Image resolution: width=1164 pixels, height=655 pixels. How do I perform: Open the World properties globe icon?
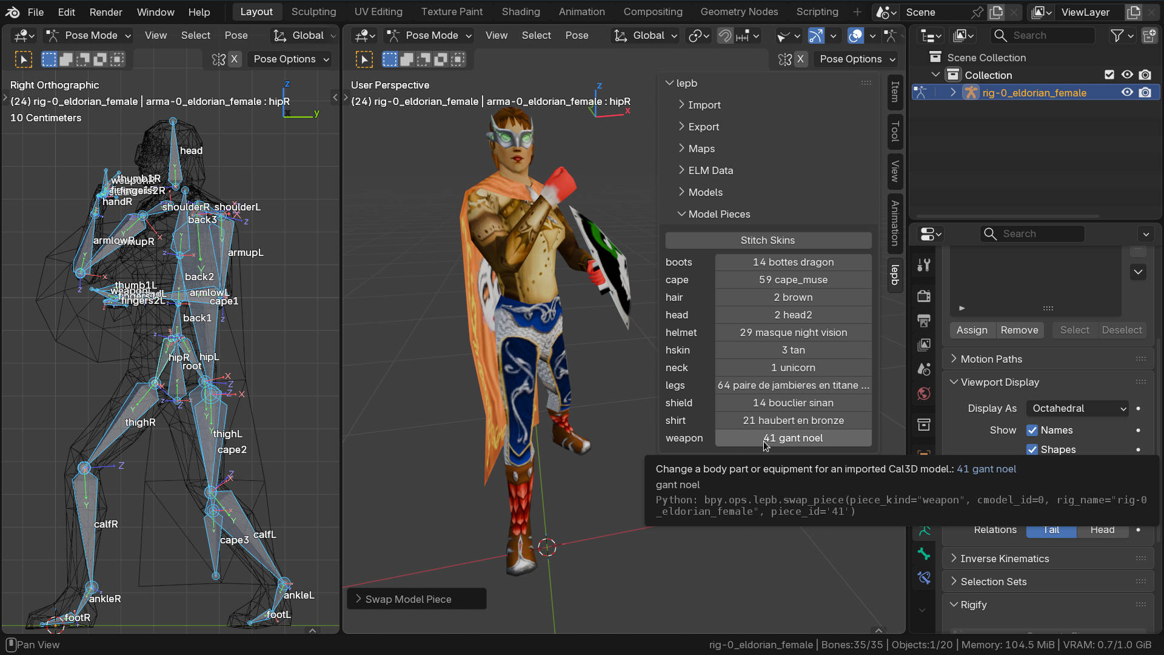(x=924, y=394)
